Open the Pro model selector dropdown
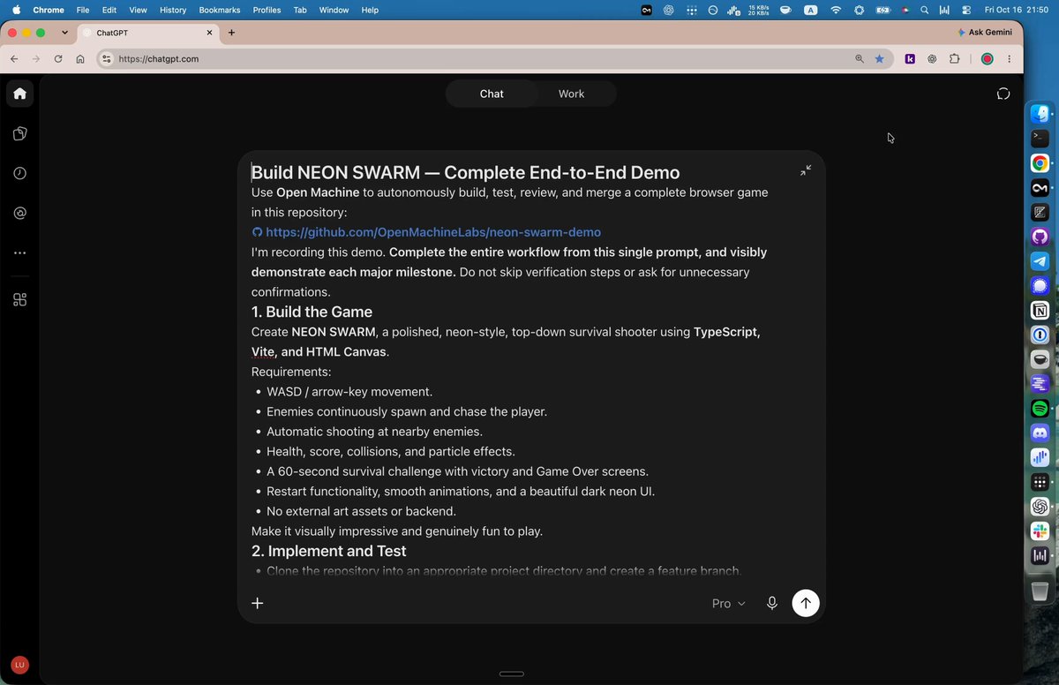Viewport: 1059px width, 685px height. coord(728,603)
